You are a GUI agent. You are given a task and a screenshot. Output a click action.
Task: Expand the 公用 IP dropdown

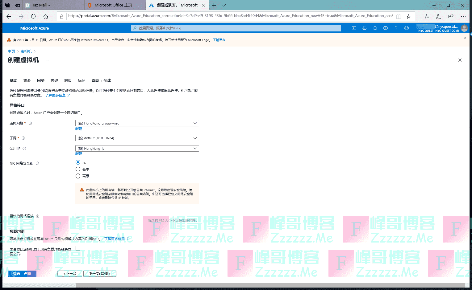coord(137,149)
